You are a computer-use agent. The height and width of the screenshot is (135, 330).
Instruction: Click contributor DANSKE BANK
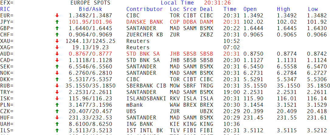(x=144, y=22)
